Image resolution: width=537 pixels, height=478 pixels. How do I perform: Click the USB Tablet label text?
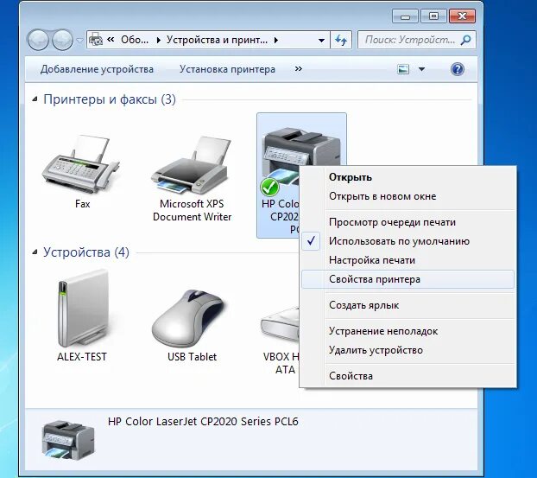tap(192, 357)
